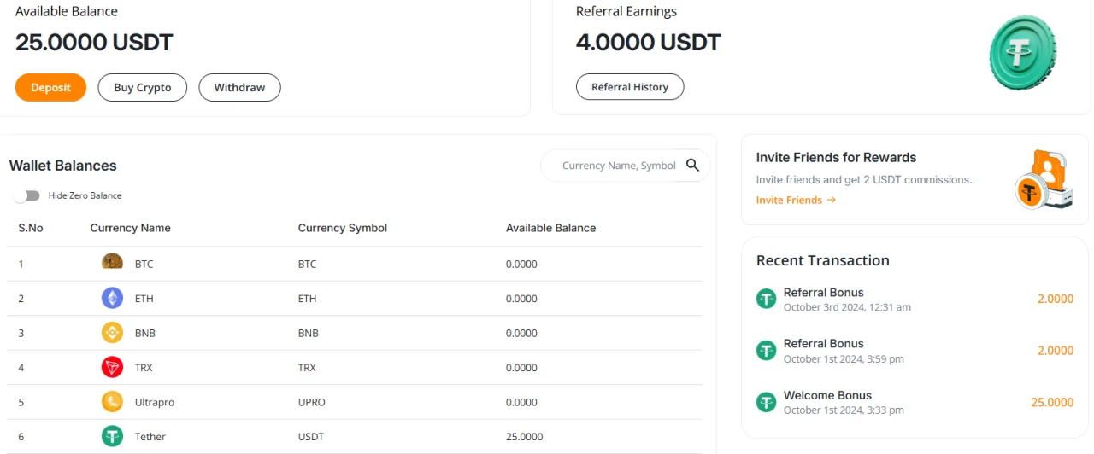Click the Currency Name column header

[130, 228]
